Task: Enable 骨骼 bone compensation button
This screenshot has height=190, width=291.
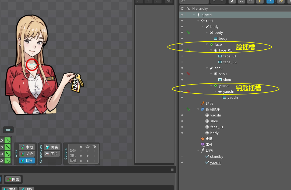Action: coord(52,147)
